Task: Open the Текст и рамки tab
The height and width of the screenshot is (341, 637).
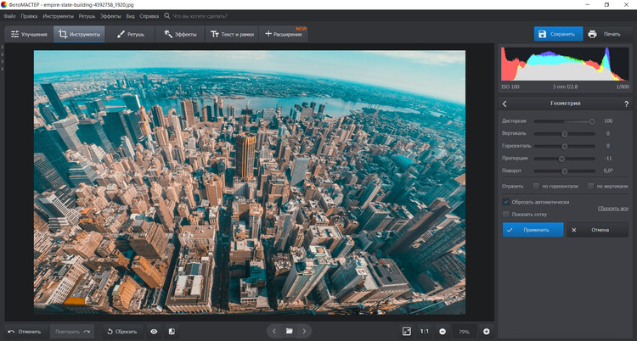Action: pos(234,35)
